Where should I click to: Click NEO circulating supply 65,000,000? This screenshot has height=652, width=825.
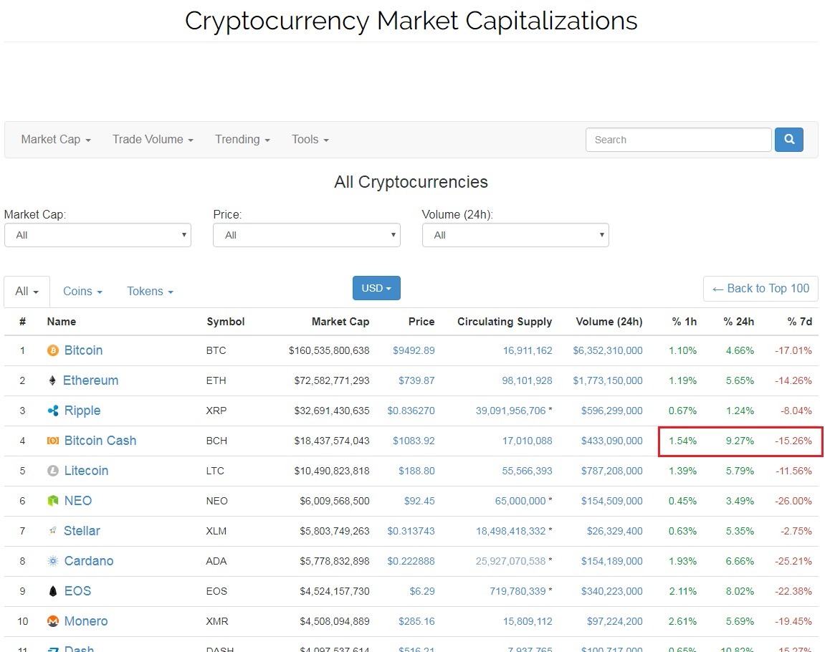coord(520,501)
